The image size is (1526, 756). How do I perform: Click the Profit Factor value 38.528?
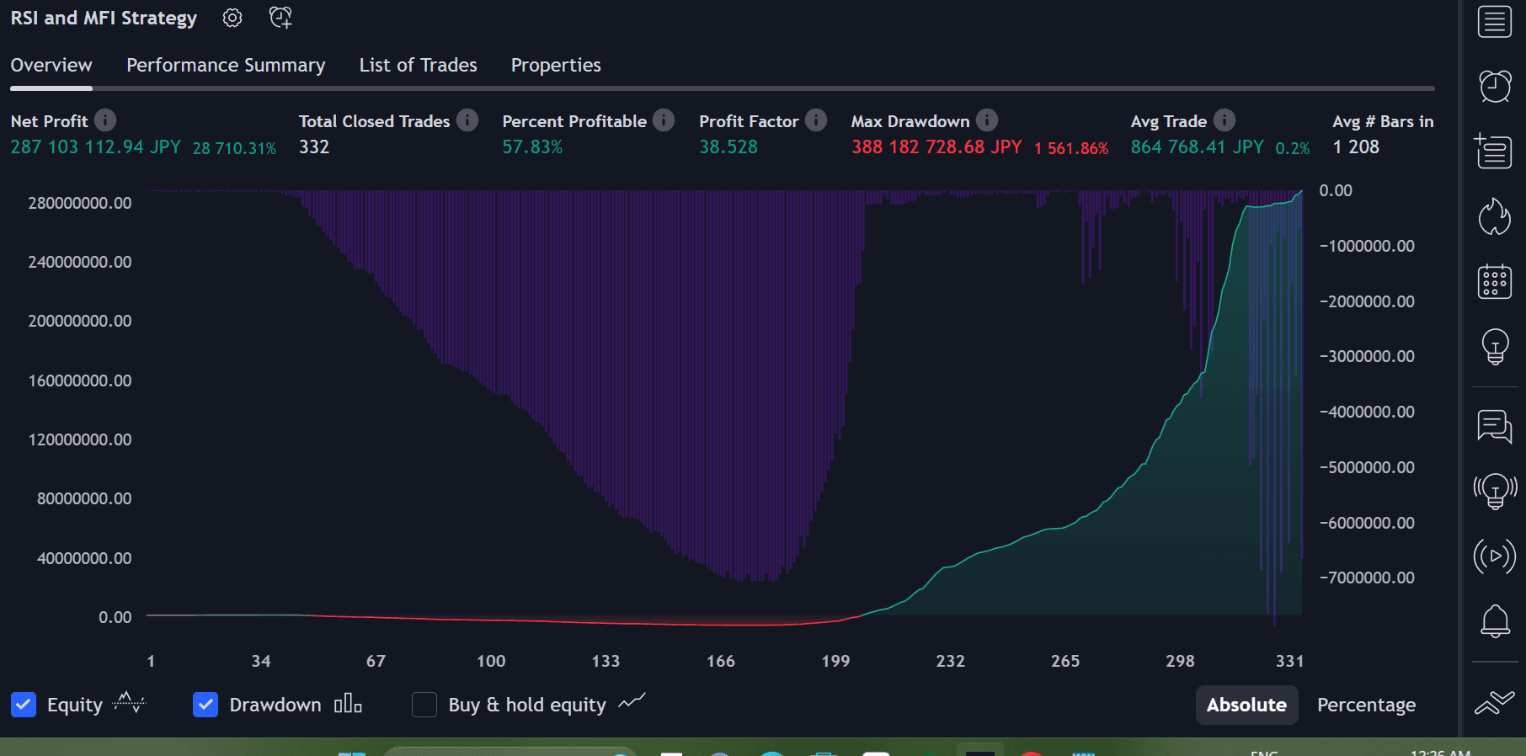pos(728,146)
